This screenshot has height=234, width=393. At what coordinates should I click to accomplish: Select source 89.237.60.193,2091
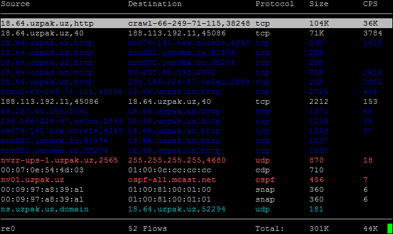45,111
